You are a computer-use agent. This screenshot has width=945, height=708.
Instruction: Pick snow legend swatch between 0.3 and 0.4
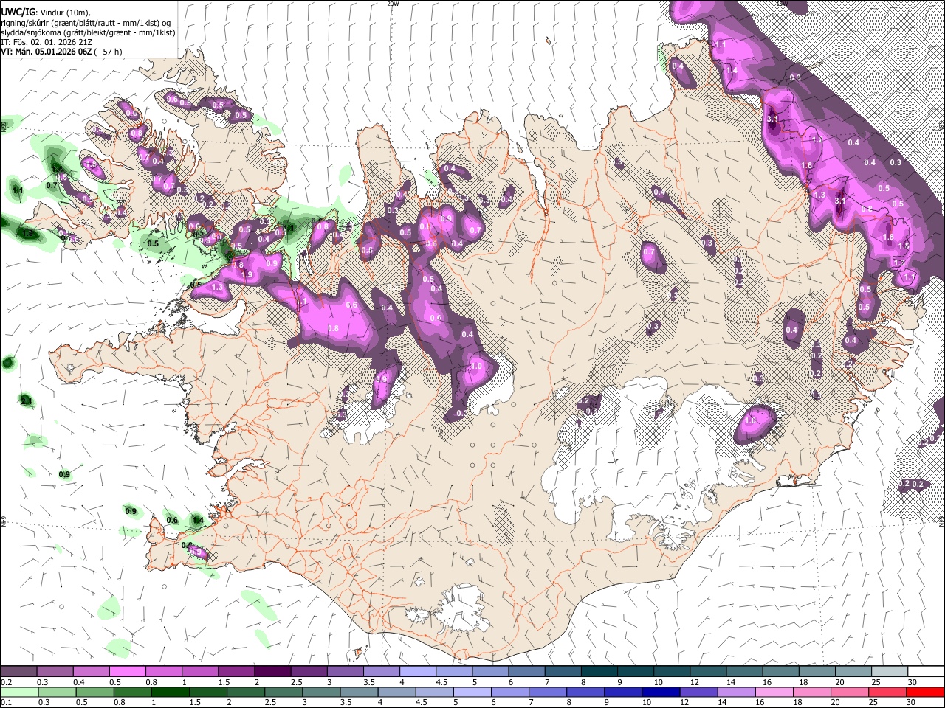55,672
